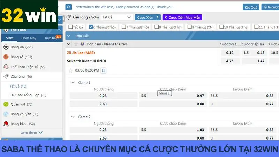
Task: Click the Cược Xiên May Mắn button
Action: point(182,17)
